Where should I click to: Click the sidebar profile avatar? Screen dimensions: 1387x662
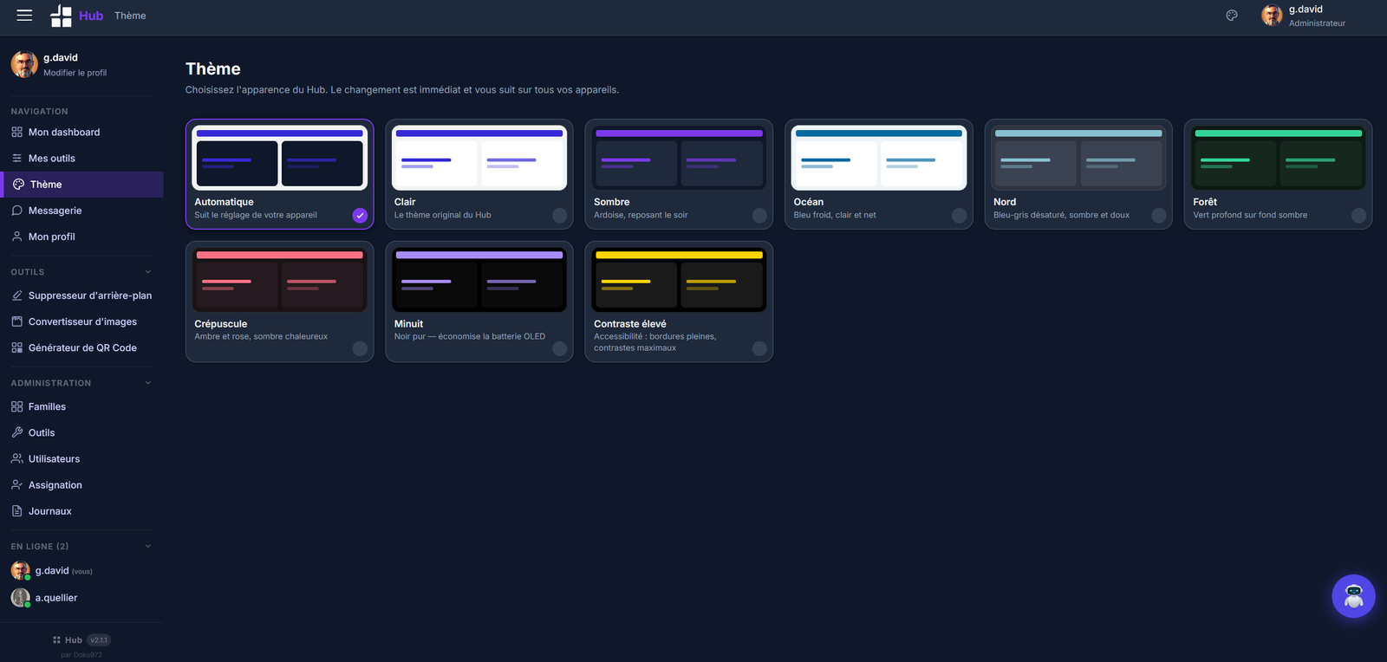(24, 64)
